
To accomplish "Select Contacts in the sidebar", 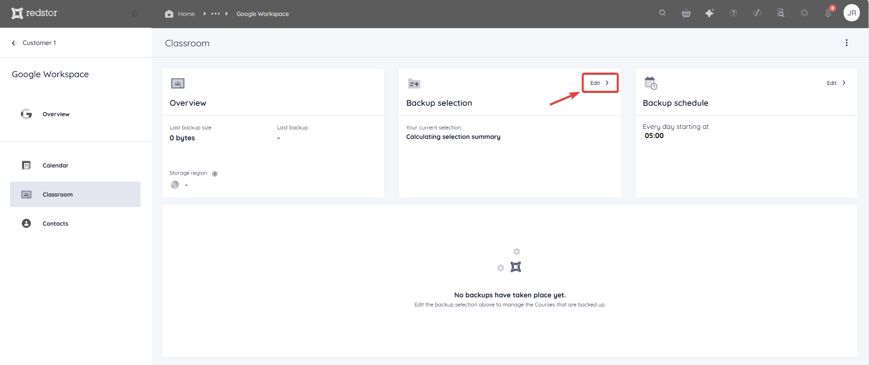I will [75, 223].
